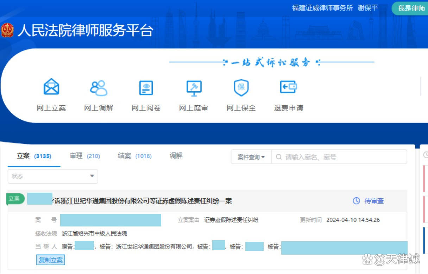
Task: Select the 网上调解 online mediation icon
Action: click(99, 87)
